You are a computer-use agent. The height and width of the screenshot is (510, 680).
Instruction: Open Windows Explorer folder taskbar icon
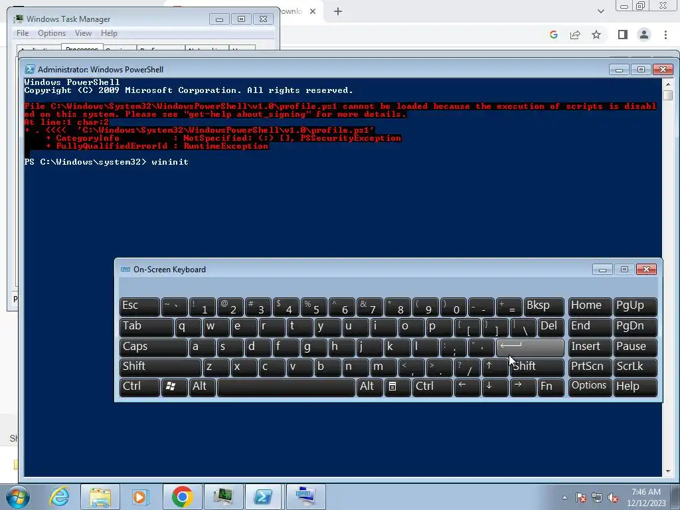point(100,497)
